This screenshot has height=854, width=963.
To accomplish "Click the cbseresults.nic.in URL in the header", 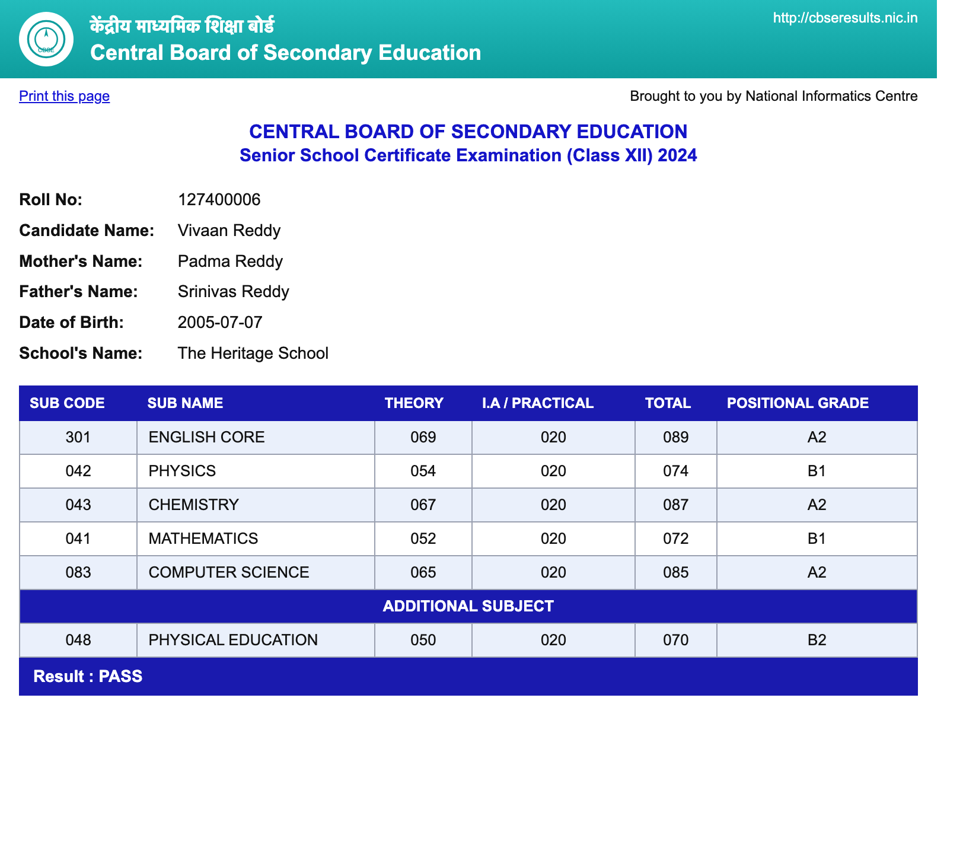I will [x=845, y=18].
